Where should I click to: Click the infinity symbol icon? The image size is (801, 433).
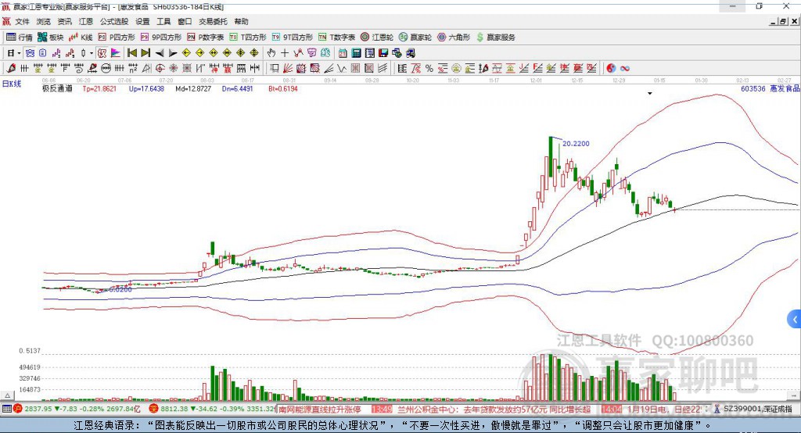(x=625, y=68)
